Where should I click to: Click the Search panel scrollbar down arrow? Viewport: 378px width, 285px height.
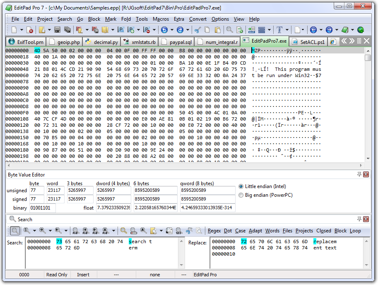[181, 265]
